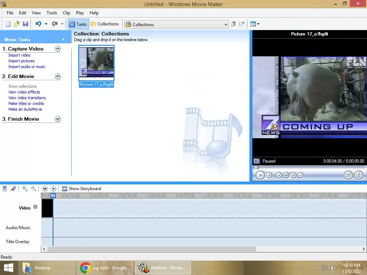This screenshot has width=367, height=275.
Task: Open the Collections location combo box
Action: tap(176, 24)
